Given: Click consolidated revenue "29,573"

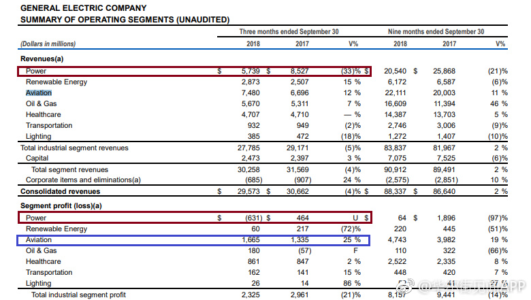Looking at the screenshot, I should 248,191.
